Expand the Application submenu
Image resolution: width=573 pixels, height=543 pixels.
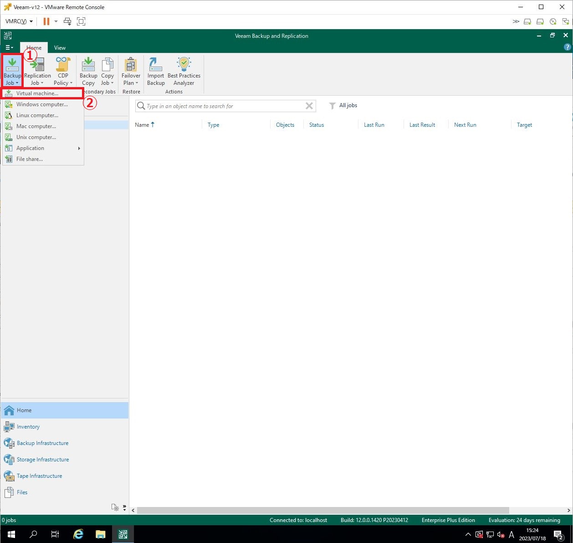[43, 148]
